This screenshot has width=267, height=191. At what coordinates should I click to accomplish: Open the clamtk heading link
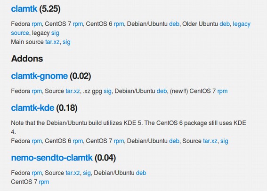coord(24,8)
